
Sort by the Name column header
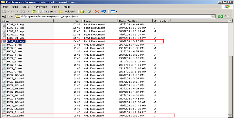tap(27, 21)
